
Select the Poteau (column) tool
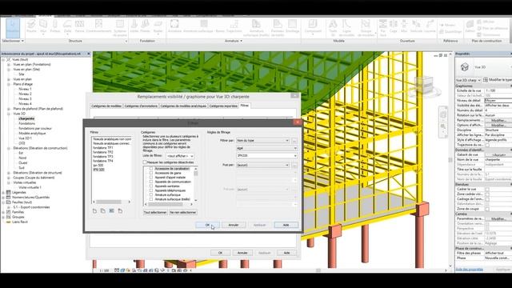pyautogui.click(x=55, y=26)
